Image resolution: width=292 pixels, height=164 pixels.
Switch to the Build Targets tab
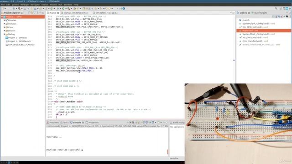pyautogui.click(x=261, y=13)
